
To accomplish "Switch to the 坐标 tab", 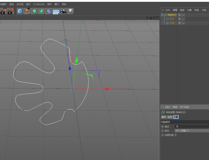I will [170, 117].
